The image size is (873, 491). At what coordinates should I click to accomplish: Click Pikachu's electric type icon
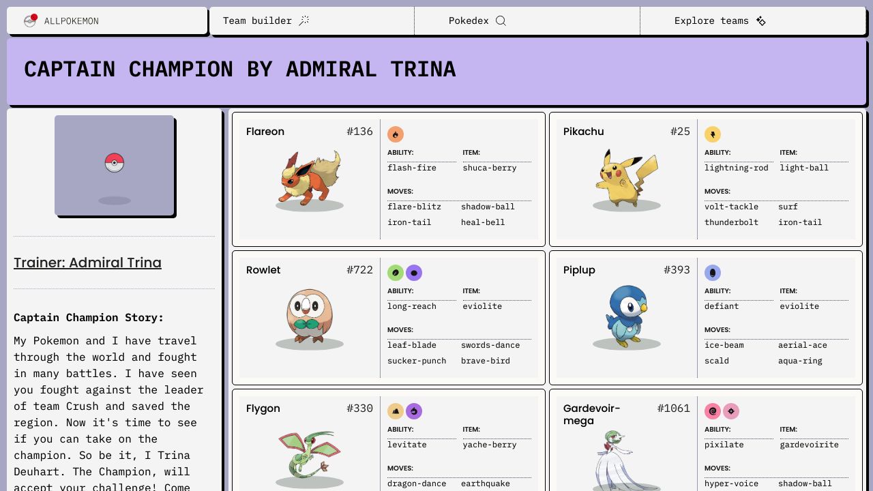713,134
